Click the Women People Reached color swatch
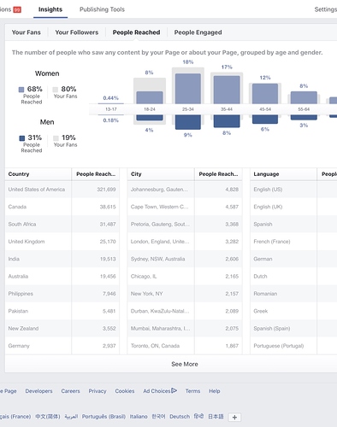The height and width of the screenshot is (427, 337). pos(21,90)
